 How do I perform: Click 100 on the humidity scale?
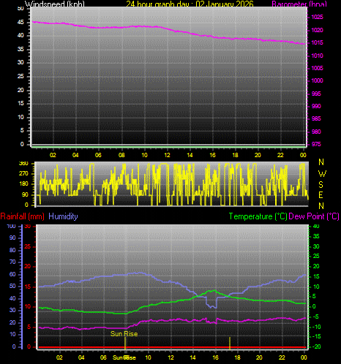(x=11, y=226)
